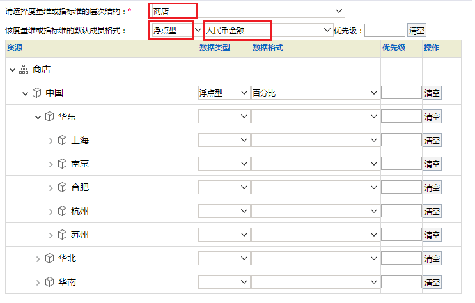Focus priority input in 杭州 row
475x303 pixels.
click(401, 211)
